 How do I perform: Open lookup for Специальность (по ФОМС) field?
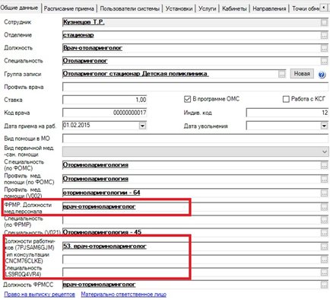[x=324, y=165]
